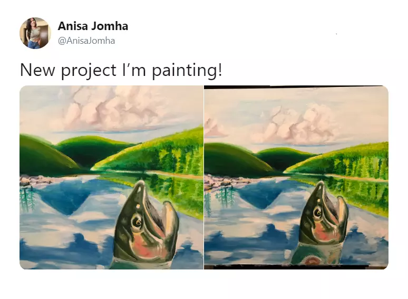The height and width of the screenshot is (299, 408).
Task: Select the tweet text 'New project I'm painting!'
Action: coord(121,71)
